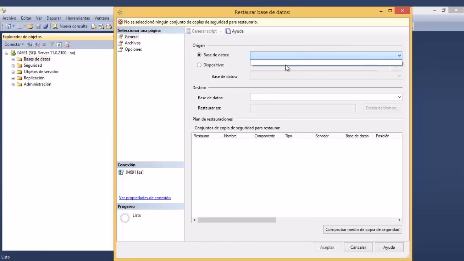The image size is (464, 261).
Task: Click the Restaurar column header
Action: pyautogui.click(x=201, y=136)
